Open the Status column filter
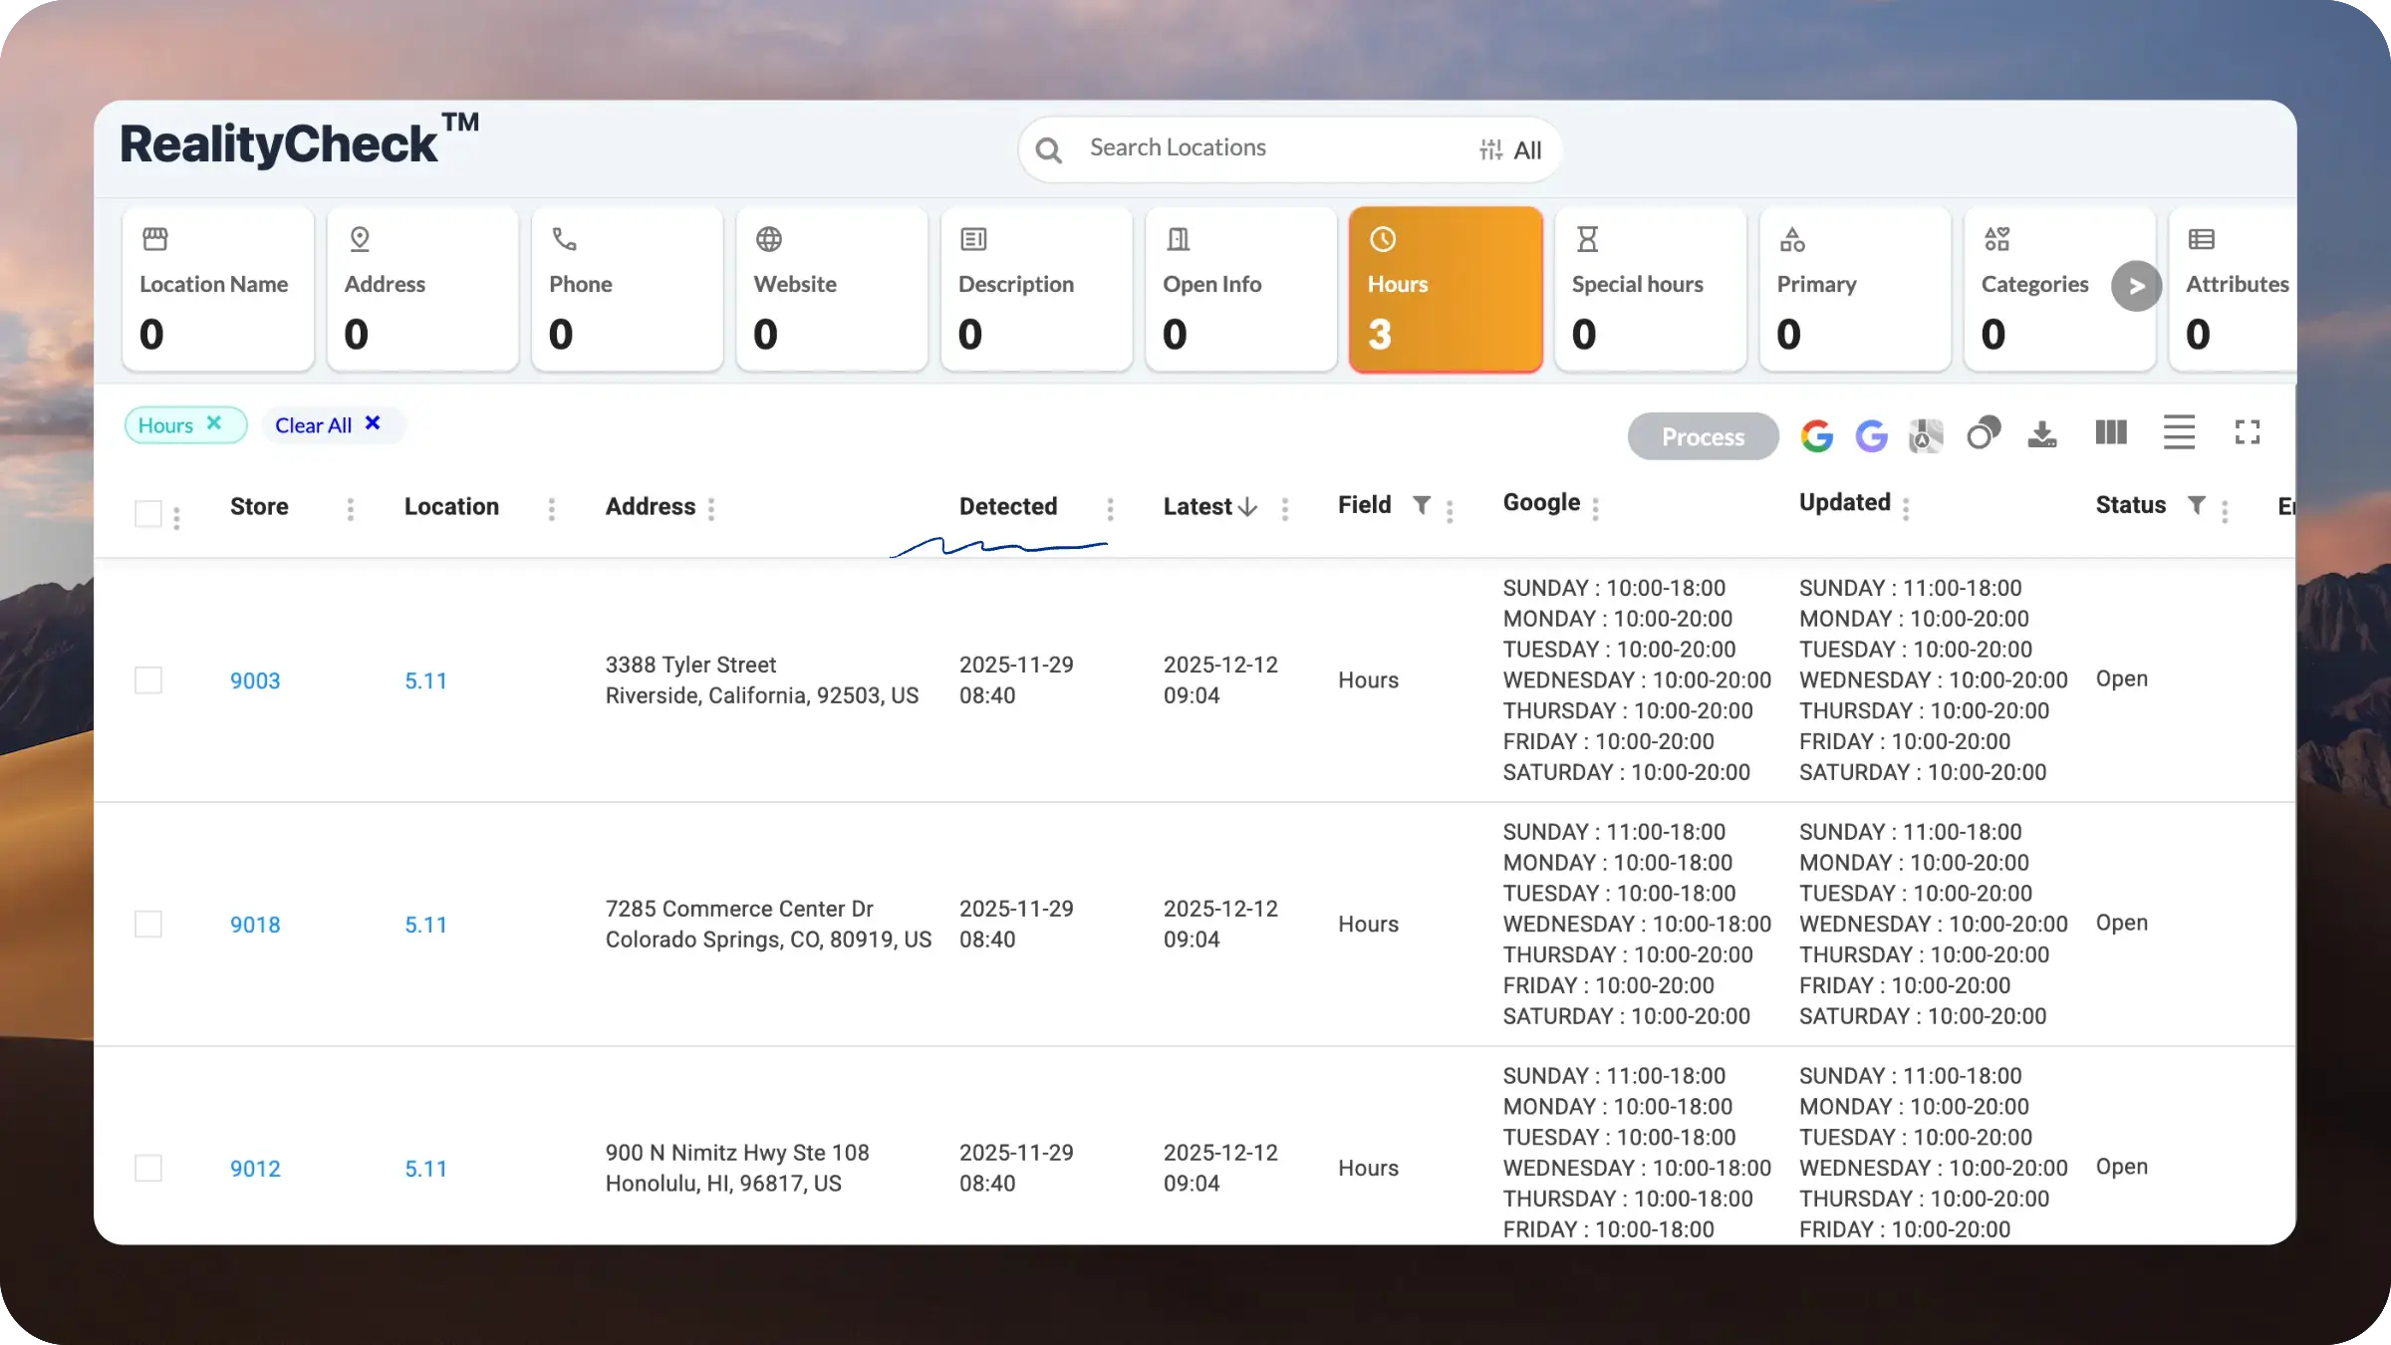Image resolution: width=2391 pixels, height=1345 pixels. (x=2196, y=506)
